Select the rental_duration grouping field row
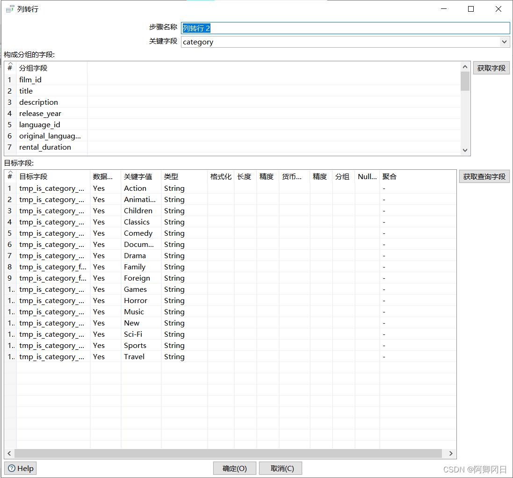The width and height of the screenshot is (513, 478). [45, 147]
